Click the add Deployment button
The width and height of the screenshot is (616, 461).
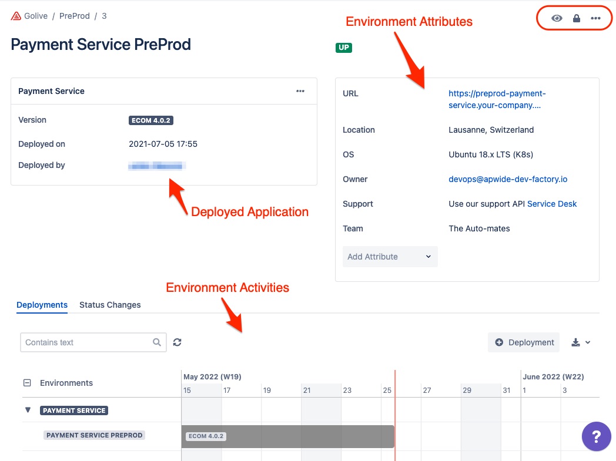click(524, 342)
